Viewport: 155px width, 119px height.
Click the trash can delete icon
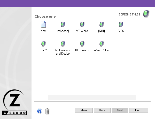tap(47, 111)
